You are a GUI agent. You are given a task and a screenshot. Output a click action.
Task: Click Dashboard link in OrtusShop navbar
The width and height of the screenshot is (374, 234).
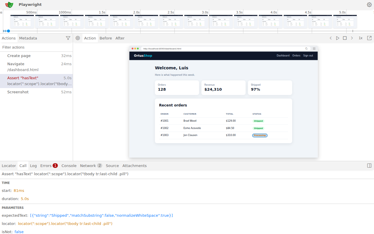coord(283,56)
